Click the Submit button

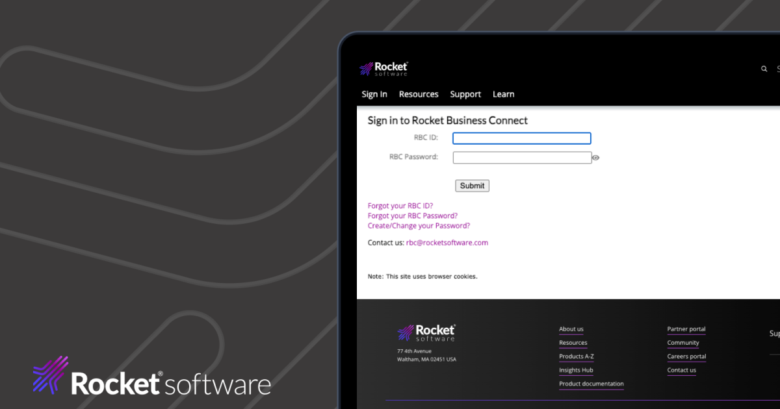(472, 186)
